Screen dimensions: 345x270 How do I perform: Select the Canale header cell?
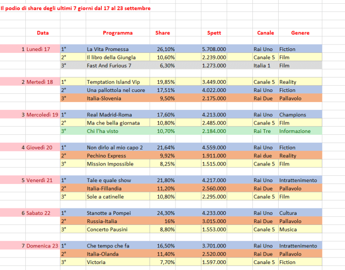(x=265, y=33)
